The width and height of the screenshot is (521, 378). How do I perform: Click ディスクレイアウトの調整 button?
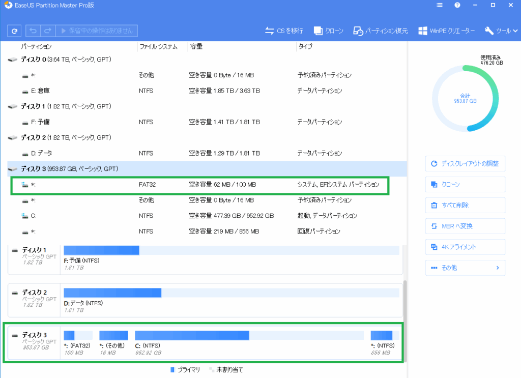[x=465, y=164]
